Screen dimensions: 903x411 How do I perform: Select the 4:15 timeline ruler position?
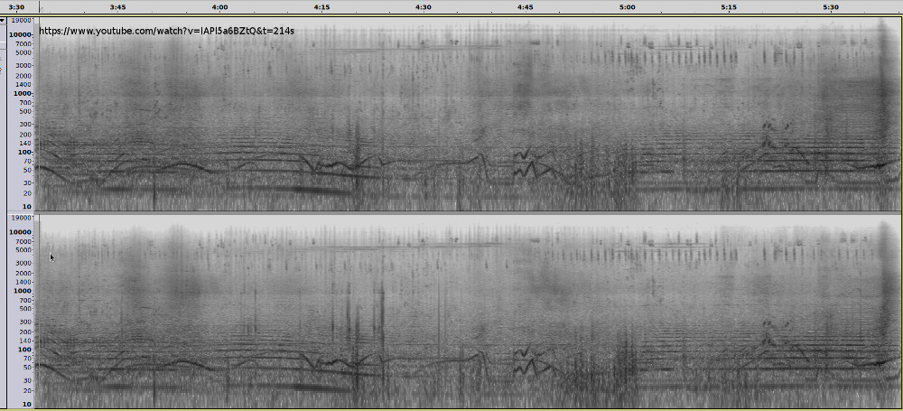click(x=321, y=7)
